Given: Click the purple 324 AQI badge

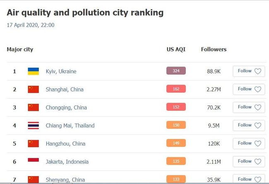Looking at the screenshot, I should pyautogui.click(x=176, y=71).
